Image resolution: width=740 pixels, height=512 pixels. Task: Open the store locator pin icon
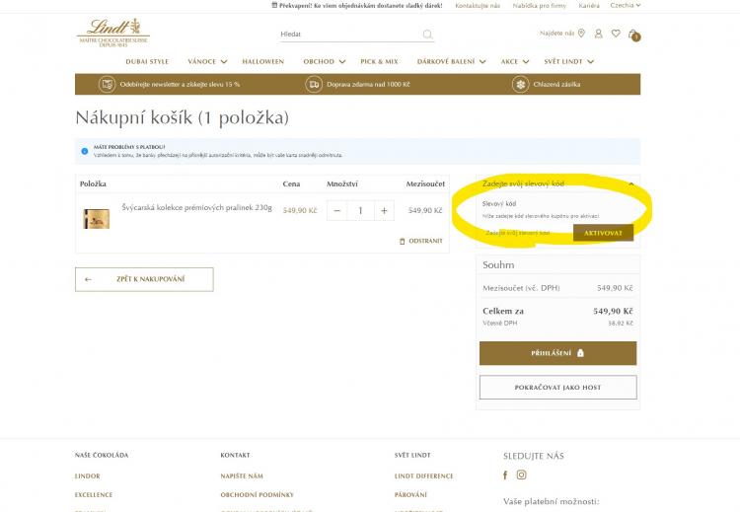(581, 33)
